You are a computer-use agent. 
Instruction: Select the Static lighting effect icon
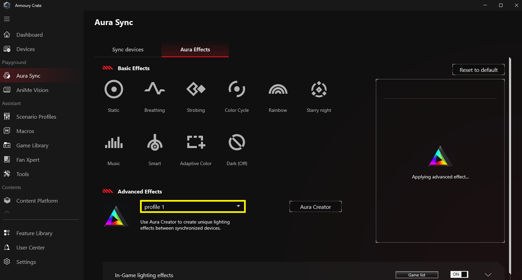pyautogui.click(x=113, y=89)
